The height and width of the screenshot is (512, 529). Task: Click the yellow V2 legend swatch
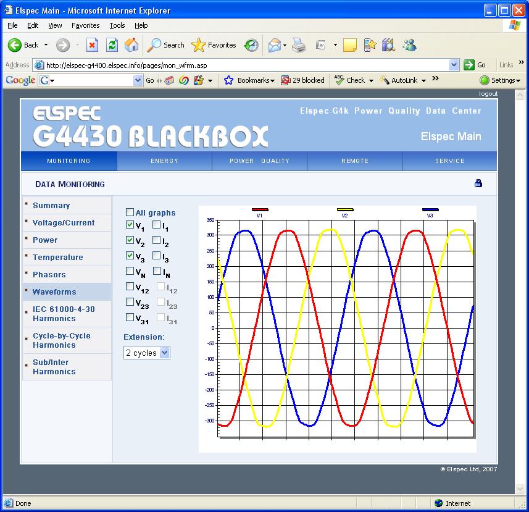(345, 209)
